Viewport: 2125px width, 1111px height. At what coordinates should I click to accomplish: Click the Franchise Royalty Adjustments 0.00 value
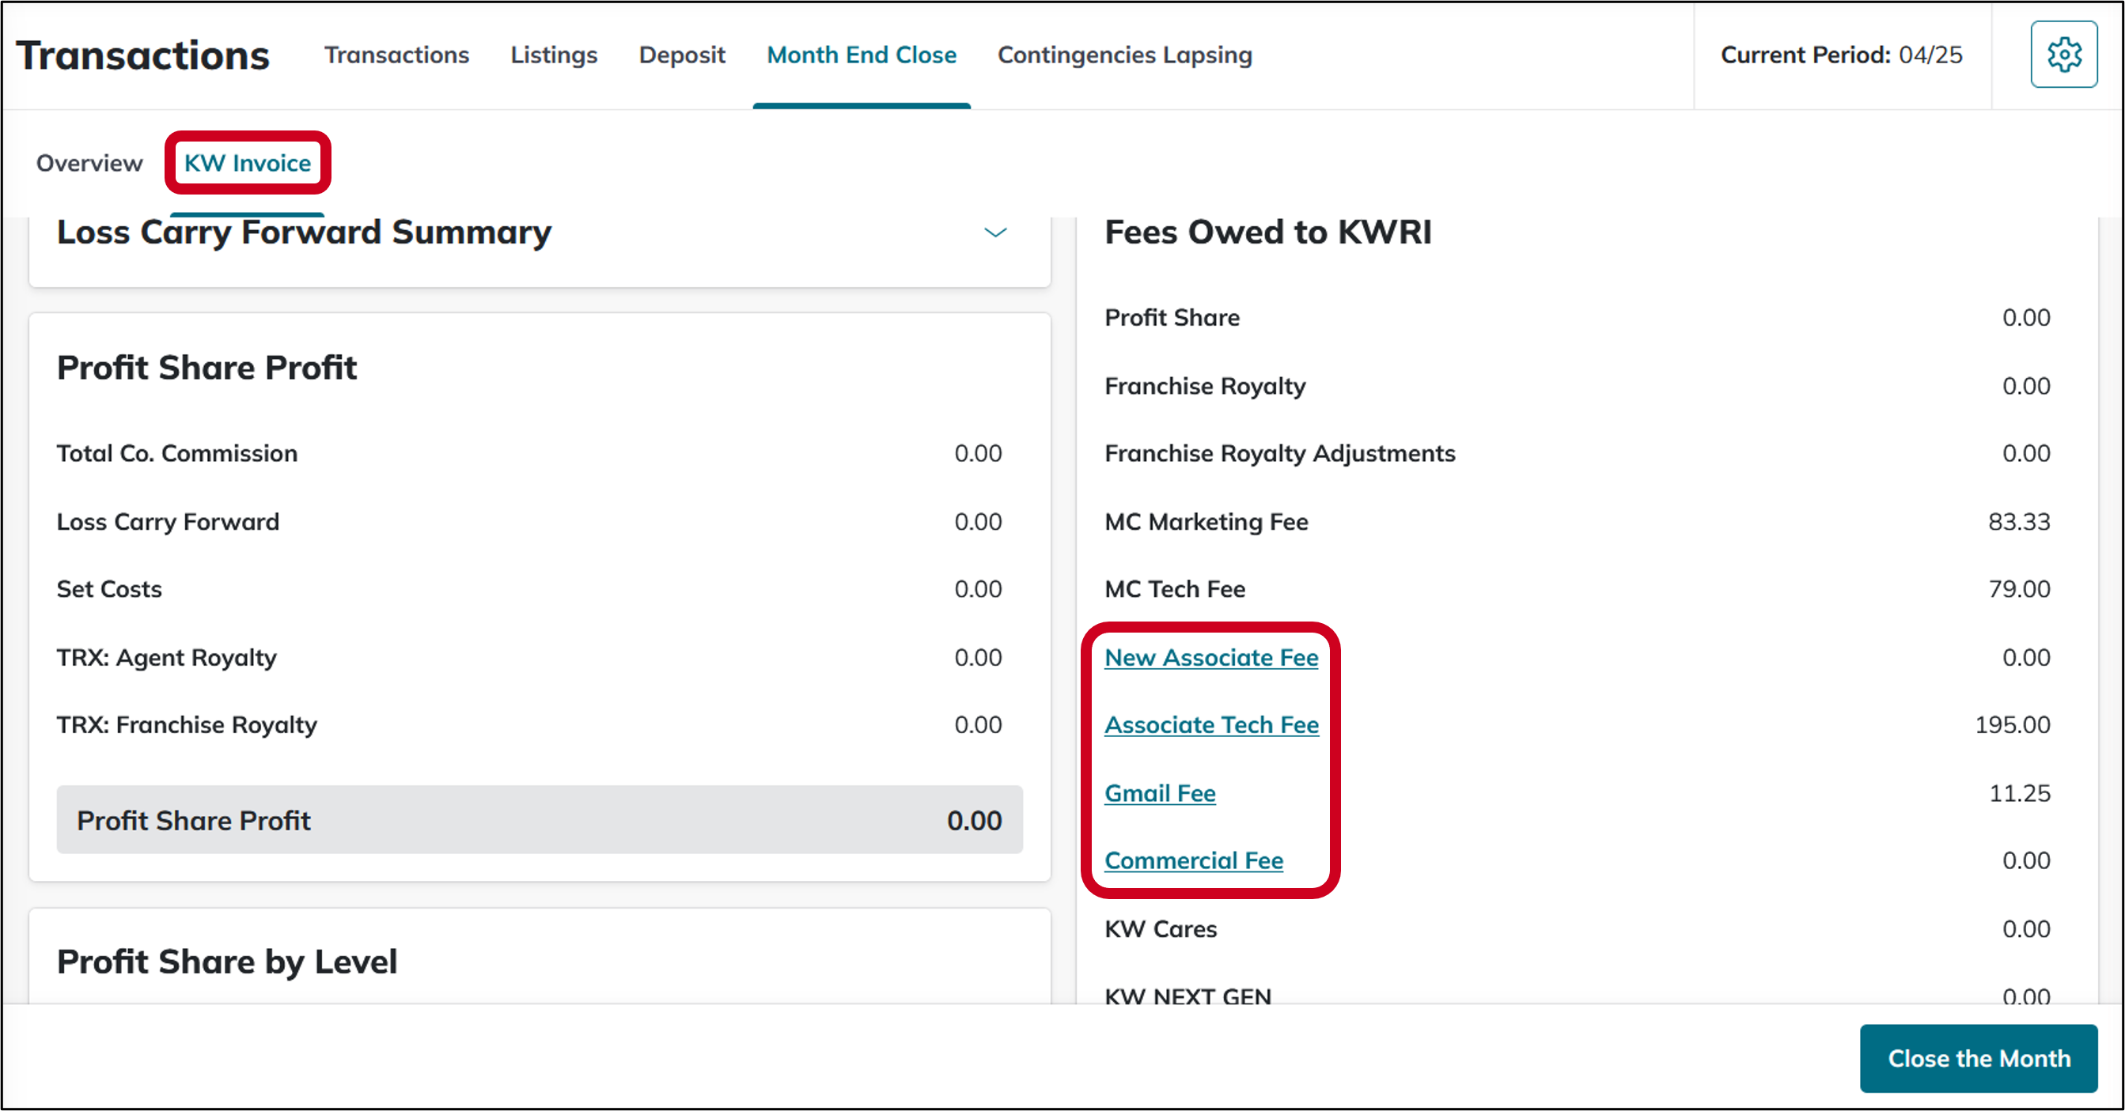pyautogui.click(x=2026, y=454)
